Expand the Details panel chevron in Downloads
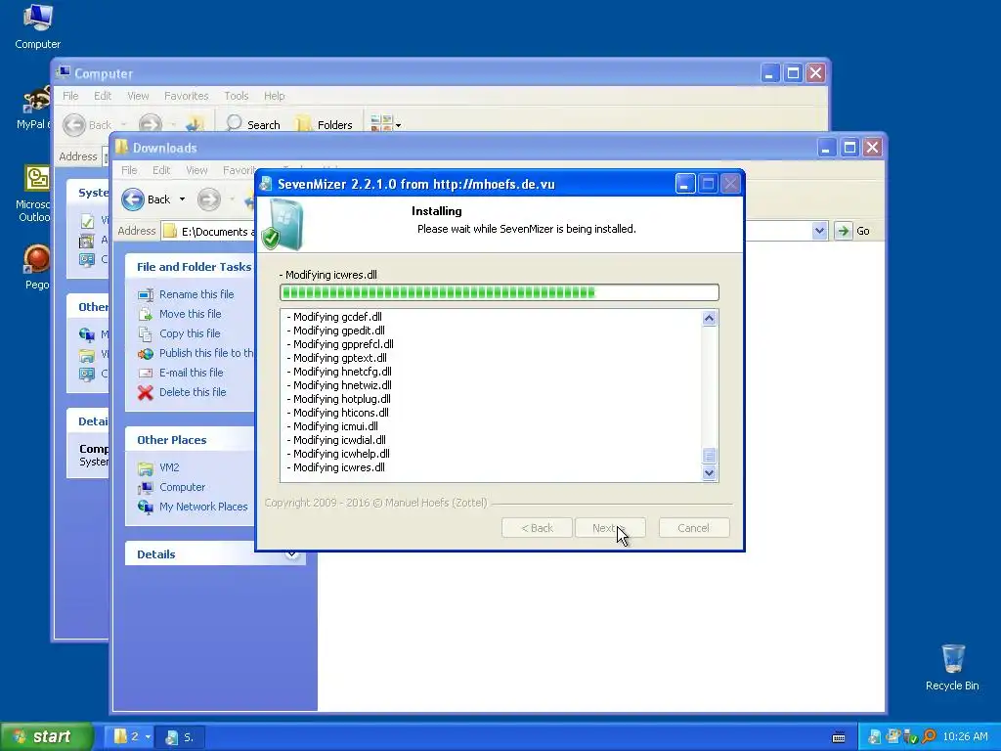This screenshot has width=1001, height=751. pyautogui.click(x=291, y=554)
